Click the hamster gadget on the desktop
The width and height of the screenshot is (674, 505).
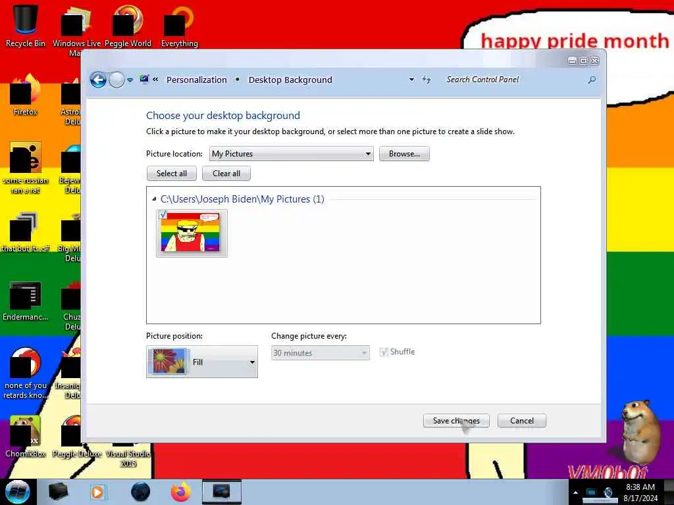[x=640, y=431]
